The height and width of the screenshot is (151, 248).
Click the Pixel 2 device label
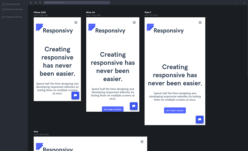(148, 12)
